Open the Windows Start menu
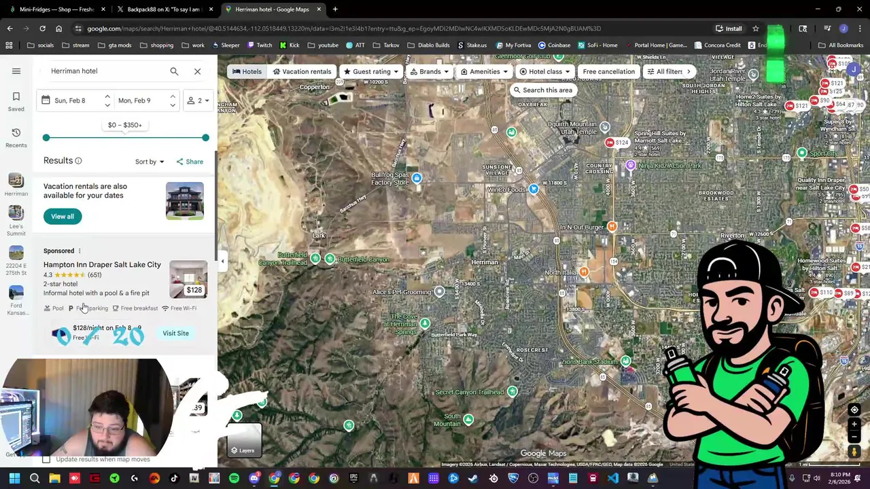 pos(14,479)
